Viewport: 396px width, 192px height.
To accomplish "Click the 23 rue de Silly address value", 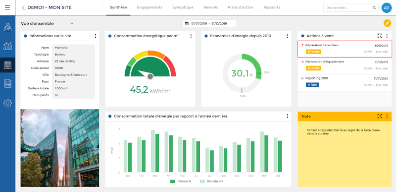I will 65,61.
